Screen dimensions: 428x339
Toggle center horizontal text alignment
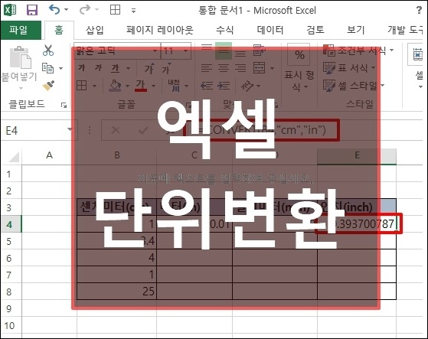(224, 68)
